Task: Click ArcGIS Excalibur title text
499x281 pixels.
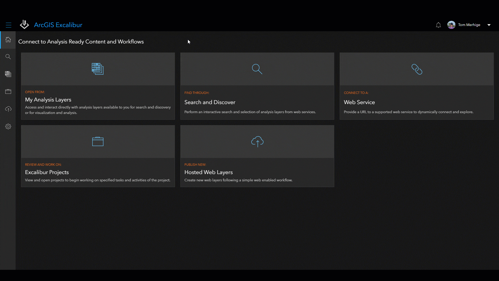Action: 58,25
